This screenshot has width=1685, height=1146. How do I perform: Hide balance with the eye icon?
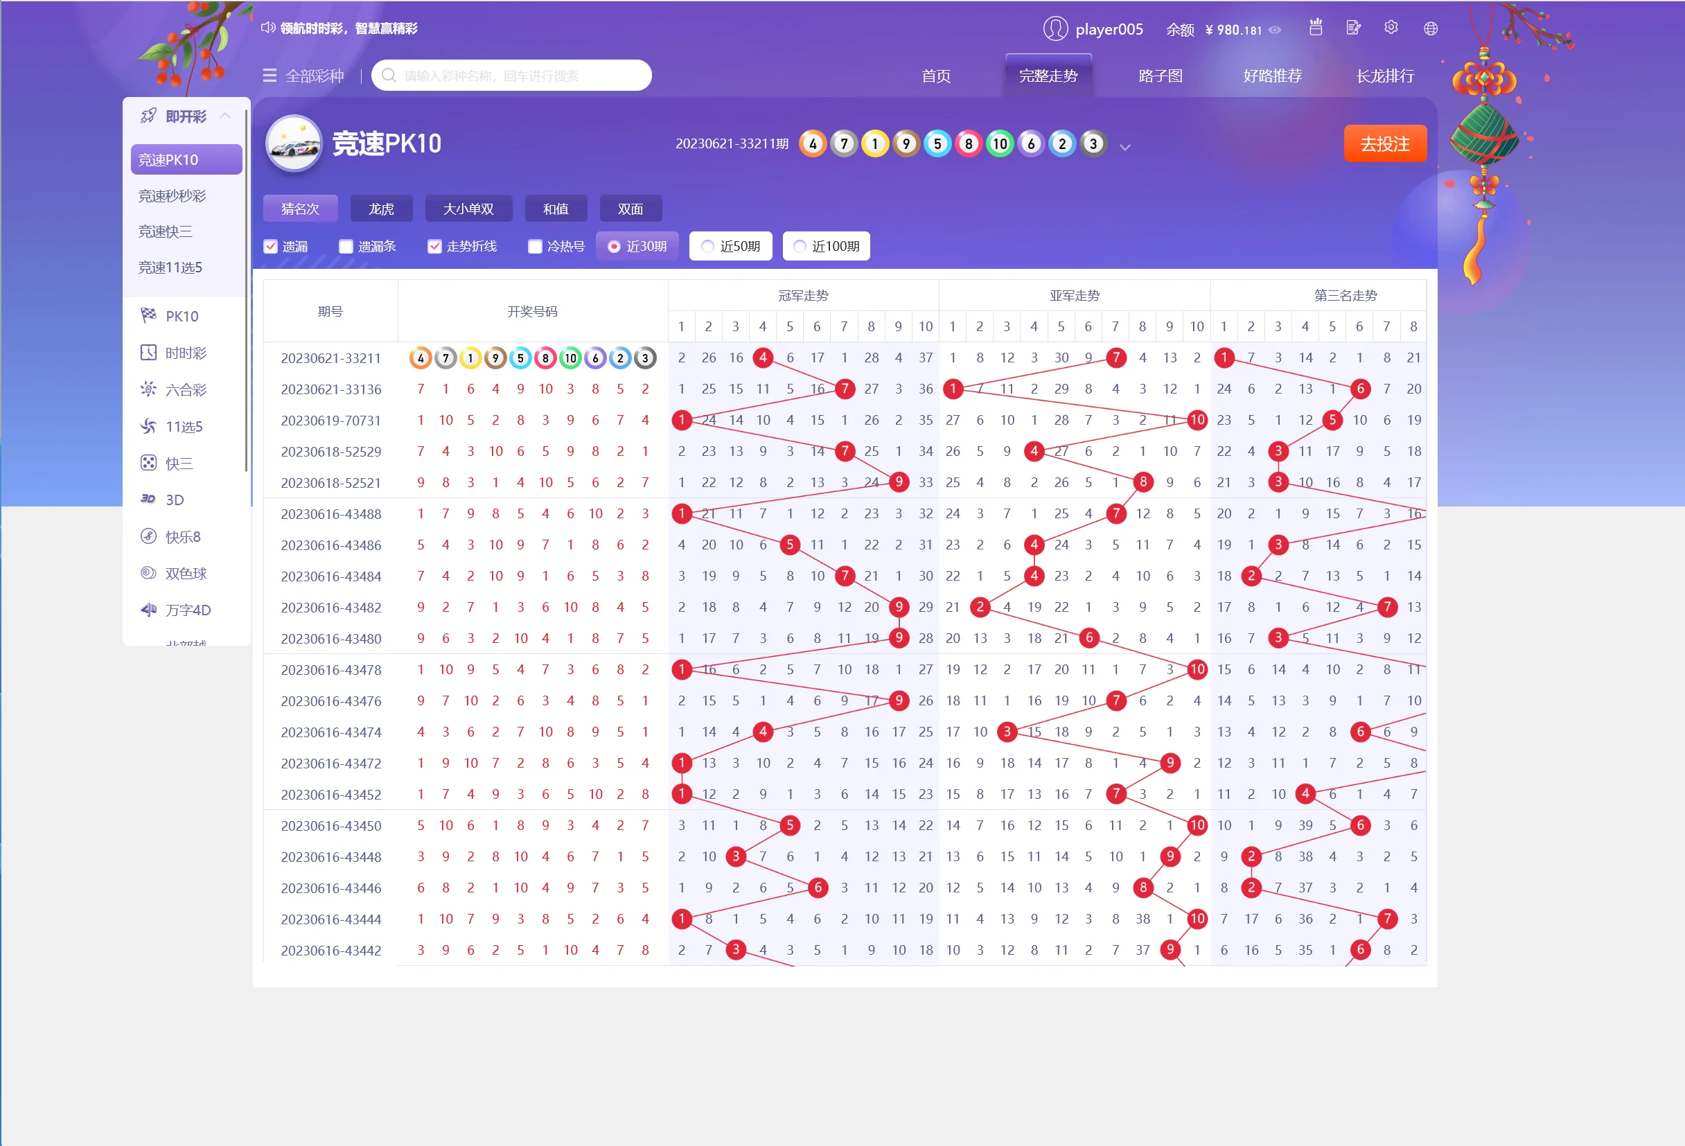pyautogui.click(x=1275, y=30)
